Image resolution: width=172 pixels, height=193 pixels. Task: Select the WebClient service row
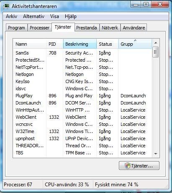pos(82,117)
